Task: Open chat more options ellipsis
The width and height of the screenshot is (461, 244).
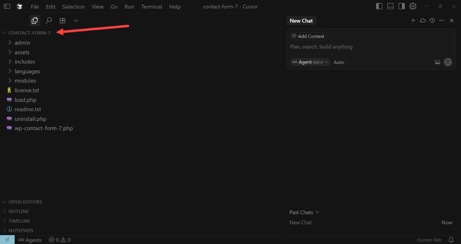Action: (442, 20)
